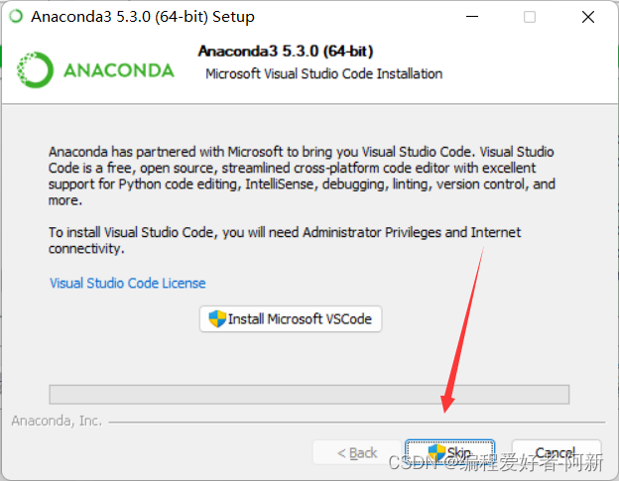
Task: Click the "Microsoft Visual Studio Code Installation" subtitle
Action: click(323, 73)
